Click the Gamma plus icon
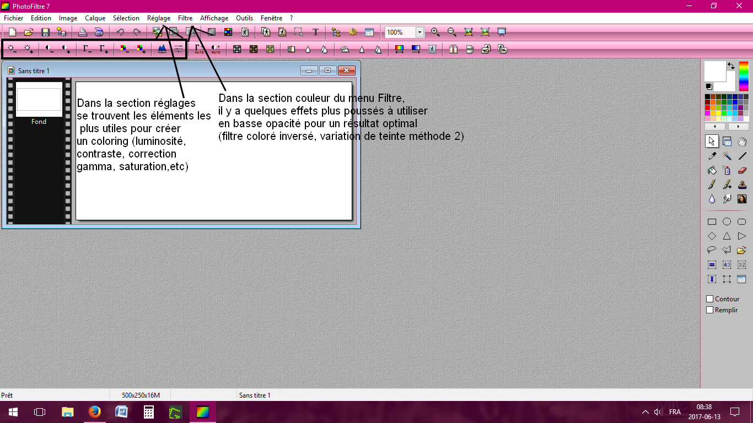753x423 pixels. click(104, 50)
